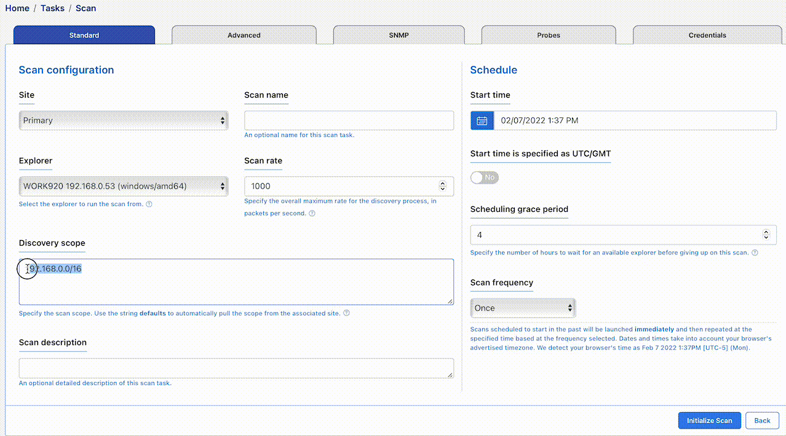Click the Back button

click(762, 421)
